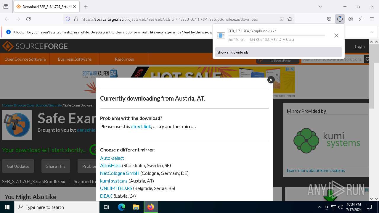Click the software search field
This screenshot has height=213, width=379.
[x=333, y=59]
